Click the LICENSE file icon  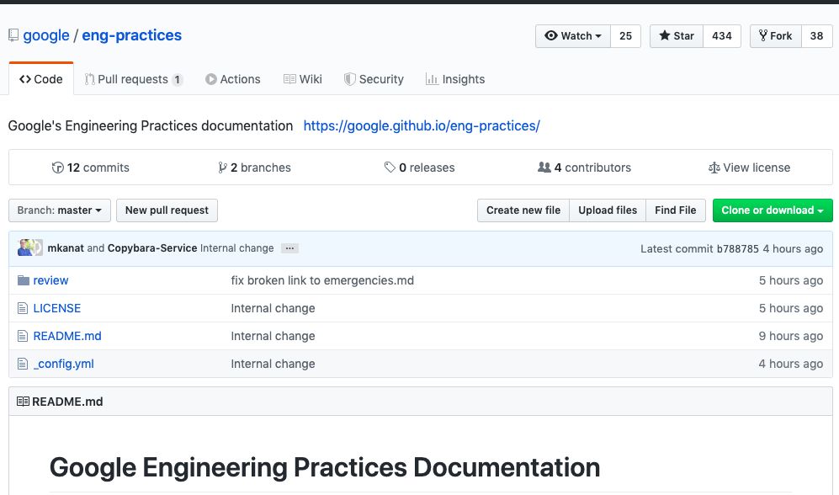[x=24, y=308]
